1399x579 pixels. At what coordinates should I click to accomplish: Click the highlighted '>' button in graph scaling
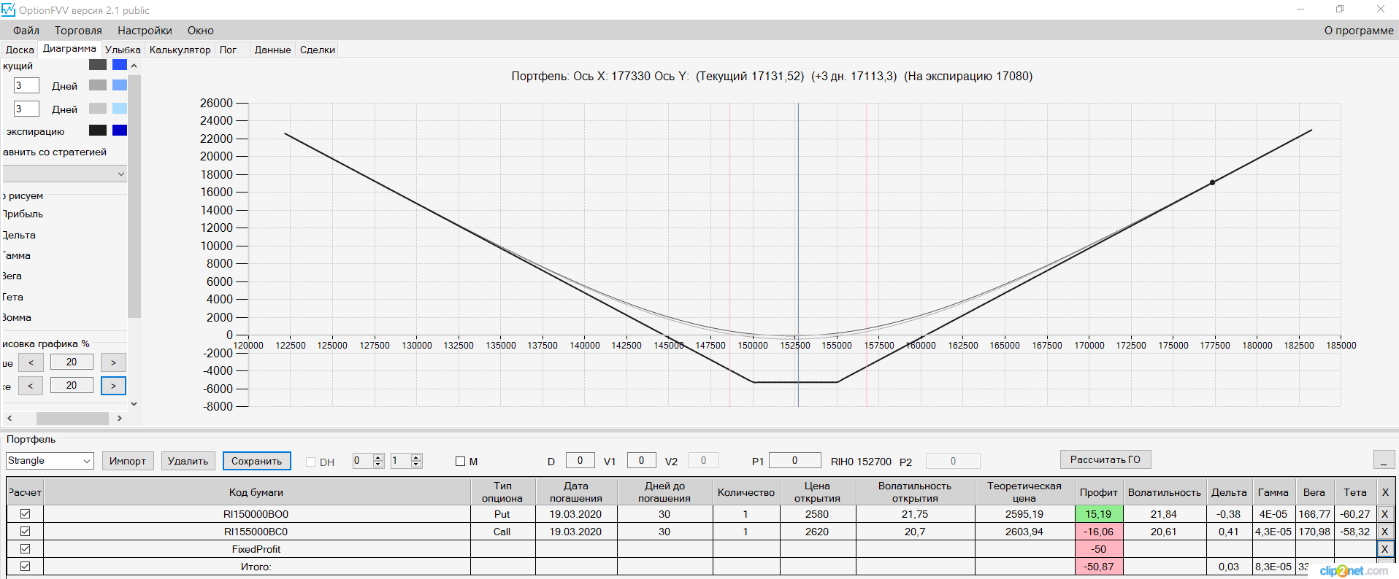113,385
